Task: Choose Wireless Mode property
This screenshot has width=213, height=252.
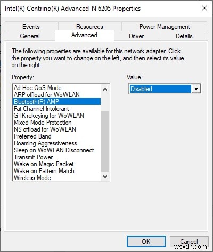Action: click(57, 178)
